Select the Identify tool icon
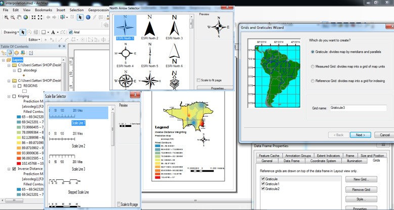The width and height of the screenshot is (394, 210). (88, 18)
